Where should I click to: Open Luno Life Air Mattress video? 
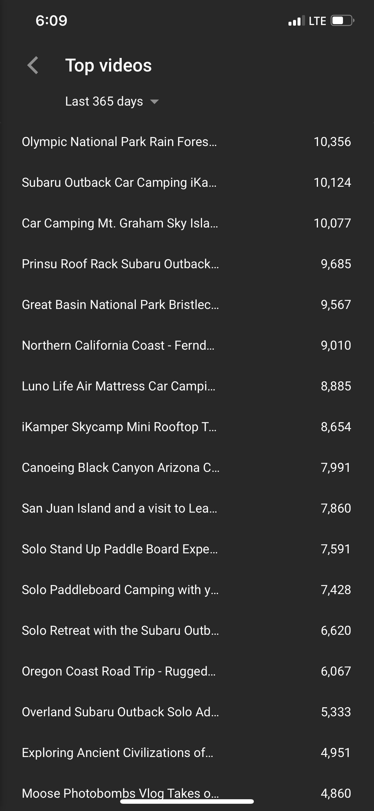click(x=119, y=386)
